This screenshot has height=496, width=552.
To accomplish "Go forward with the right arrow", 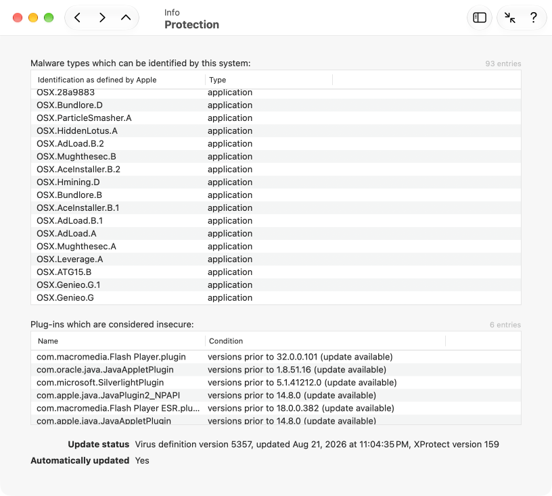I will tap(102, 18).
